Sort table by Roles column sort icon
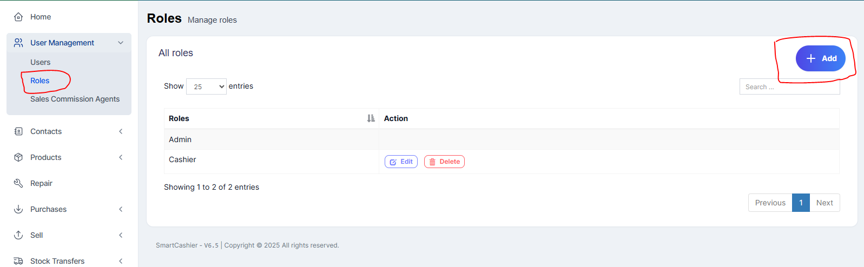Viewport: 864px width, 267px height. pos(371,118)
